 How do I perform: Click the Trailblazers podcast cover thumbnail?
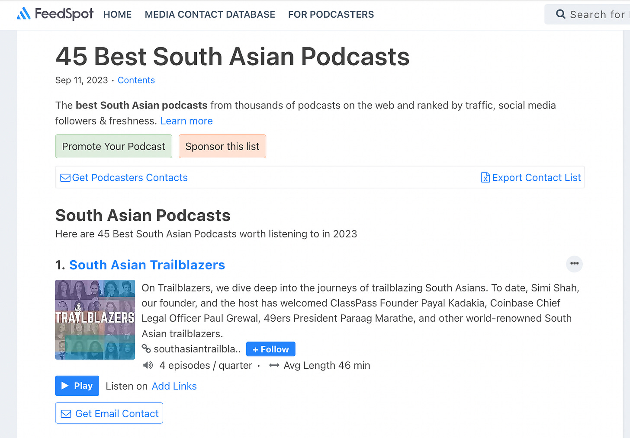(x=95, y=320)
